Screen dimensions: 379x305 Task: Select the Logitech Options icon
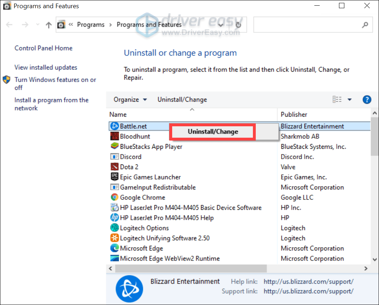click(114, 228)
